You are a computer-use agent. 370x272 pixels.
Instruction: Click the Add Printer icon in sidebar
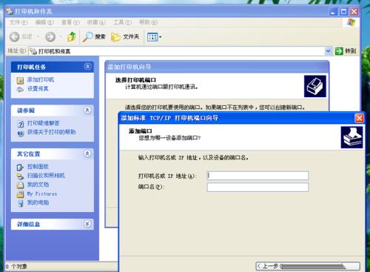click(20, 80)
